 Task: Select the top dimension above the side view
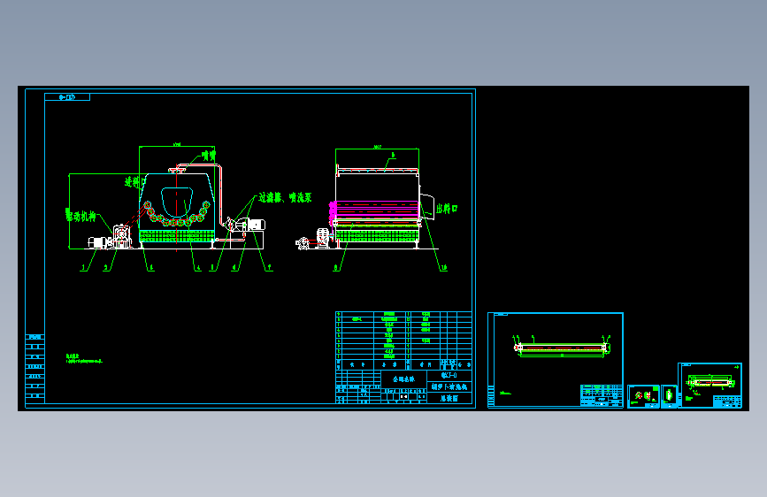tap(377, 147)
